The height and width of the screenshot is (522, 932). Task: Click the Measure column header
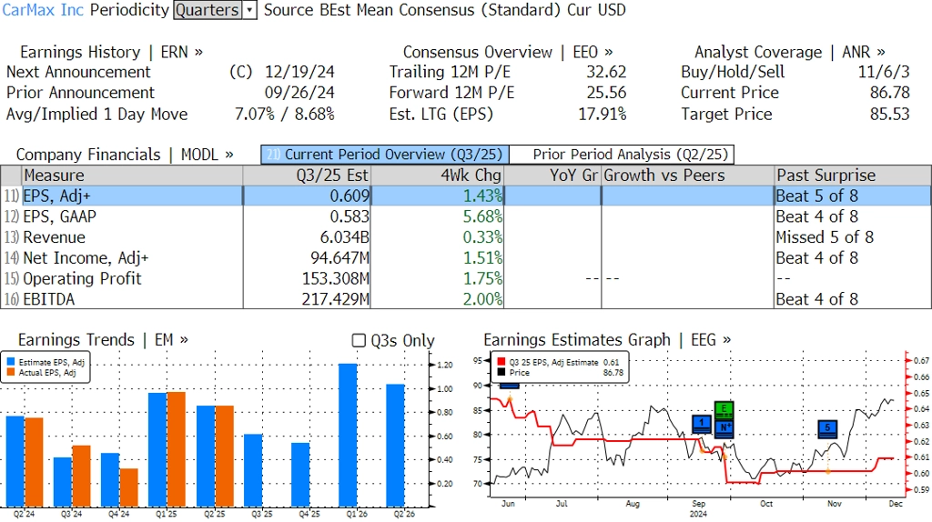(132, 176)
